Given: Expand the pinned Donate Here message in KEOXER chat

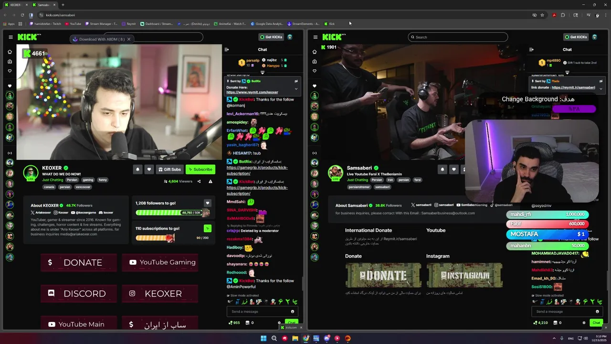Looking at the screenshot, I should 296,89.
